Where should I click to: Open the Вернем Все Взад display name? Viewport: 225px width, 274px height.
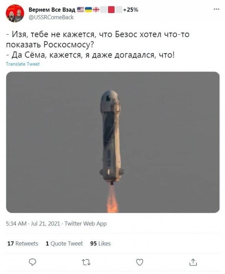[x=52, y=9]
